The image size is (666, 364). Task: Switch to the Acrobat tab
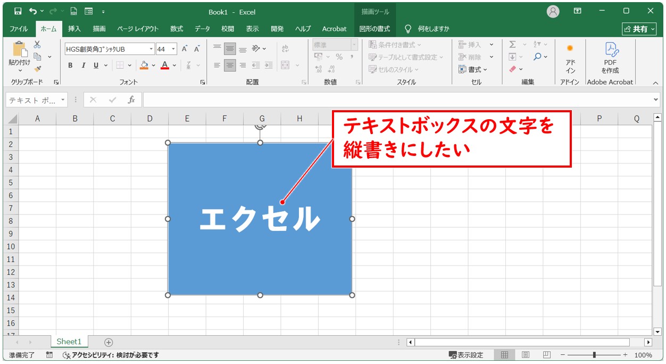(334, 29)
